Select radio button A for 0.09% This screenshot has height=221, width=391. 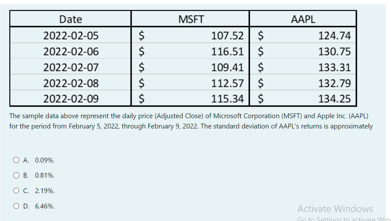16,159
